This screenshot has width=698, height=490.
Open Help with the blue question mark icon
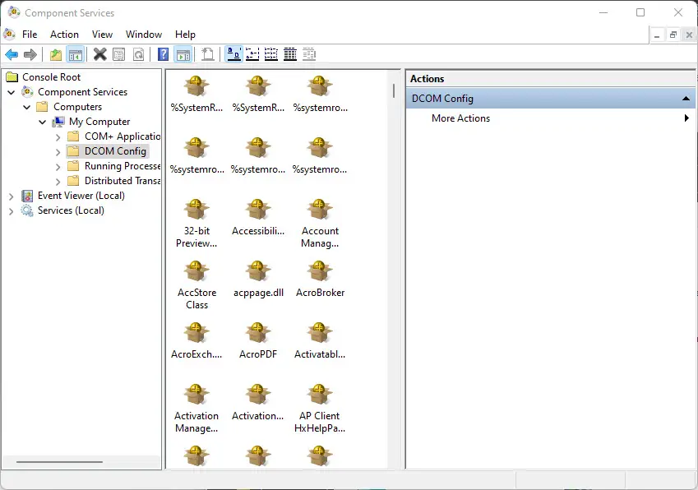click(x=164, y=55)
